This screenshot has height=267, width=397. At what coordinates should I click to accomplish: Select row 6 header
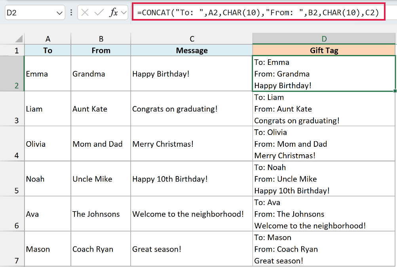coord(12,214)
